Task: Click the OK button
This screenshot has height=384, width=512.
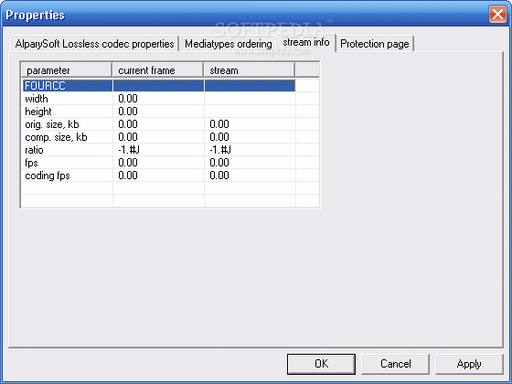Action: point(321,364)
